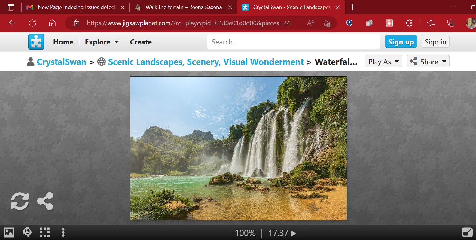
Task: Open Scenic Landscapes album link
Action: (x=206, y=62)
